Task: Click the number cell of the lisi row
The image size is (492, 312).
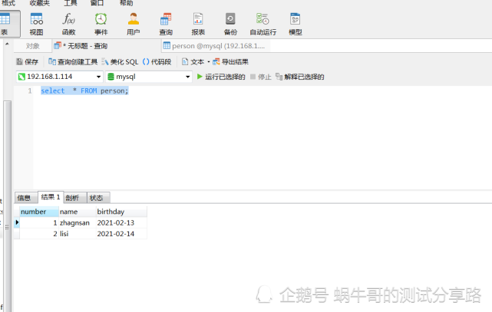Action: [39, 234]
